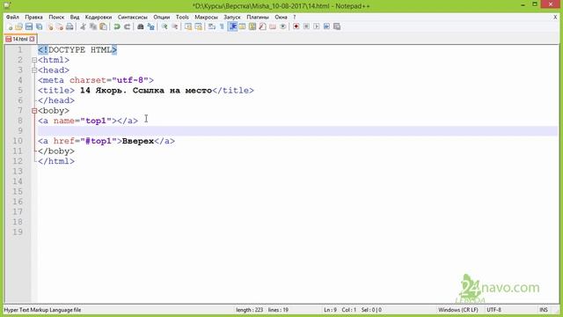Open the Запуск menu
The width and height of the screenshot is (563, 317).
232,17
